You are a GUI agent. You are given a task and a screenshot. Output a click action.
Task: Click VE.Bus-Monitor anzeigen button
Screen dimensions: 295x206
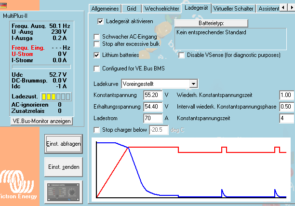41,121
